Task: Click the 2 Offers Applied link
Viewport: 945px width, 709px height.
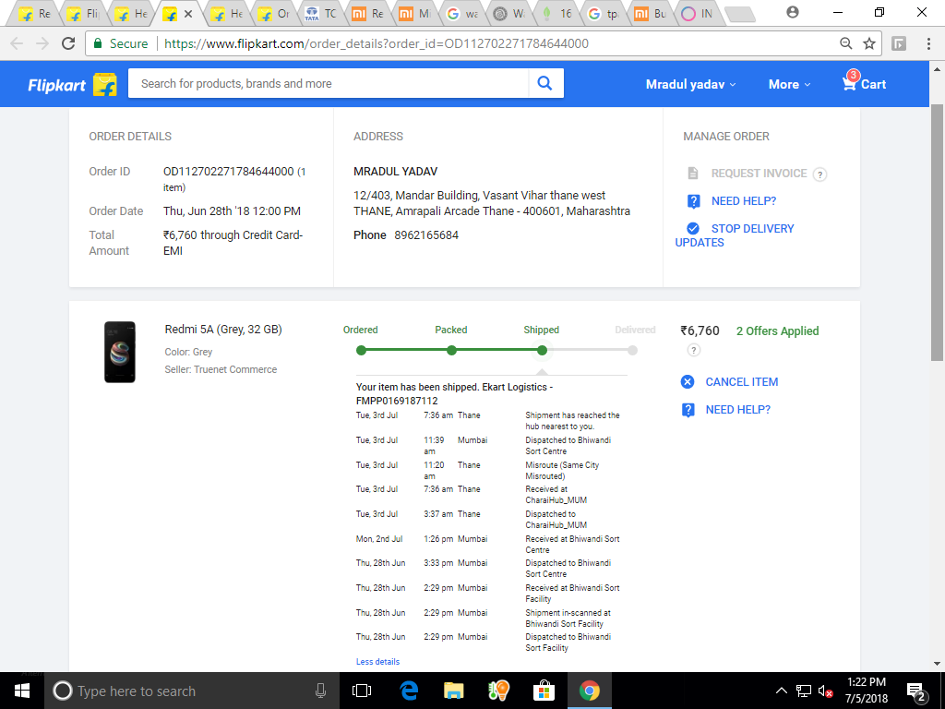Action: 777,331
